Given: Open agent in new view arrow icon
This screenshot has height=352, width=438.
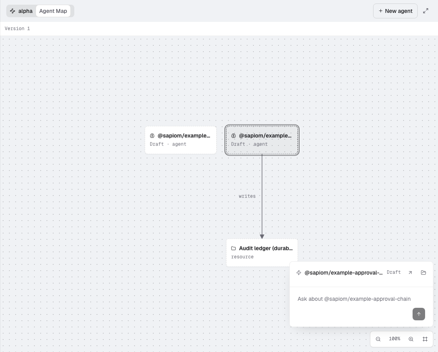Looking at the screenshot, I should (410, 272).
